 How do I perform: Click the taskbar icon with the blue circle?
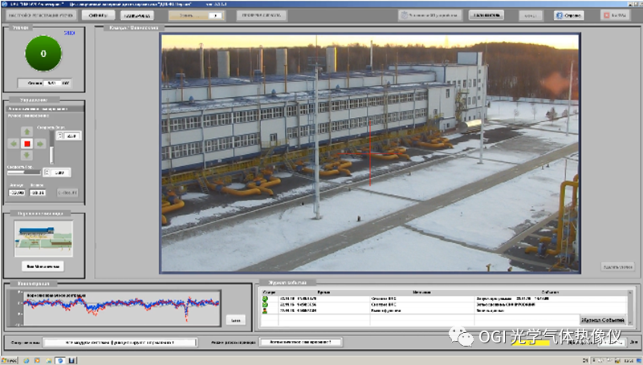click(x=60, y=360)
